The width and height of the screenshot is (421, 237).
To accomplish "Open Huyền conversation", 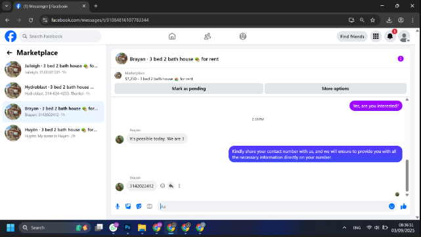I will pyautogui.click(x=53, y=133).
